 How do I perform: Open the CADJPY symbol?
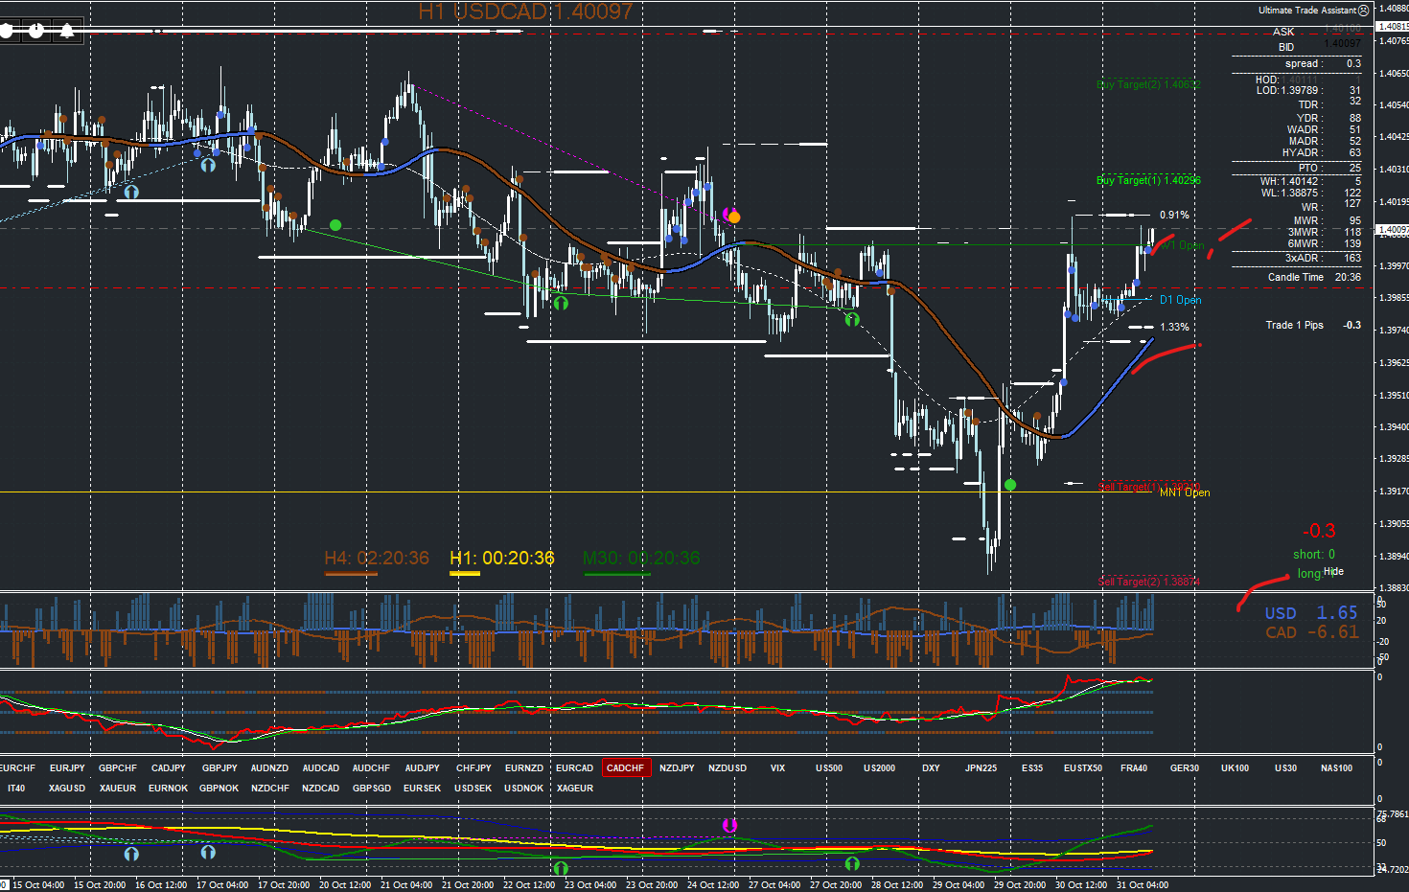pos(169,767)
